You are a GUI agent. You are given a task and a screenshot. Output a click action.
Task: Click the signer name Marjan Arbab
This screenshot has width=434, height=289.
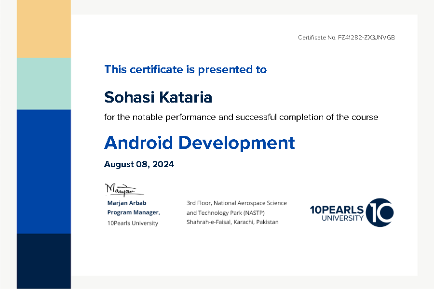point(126,203)
